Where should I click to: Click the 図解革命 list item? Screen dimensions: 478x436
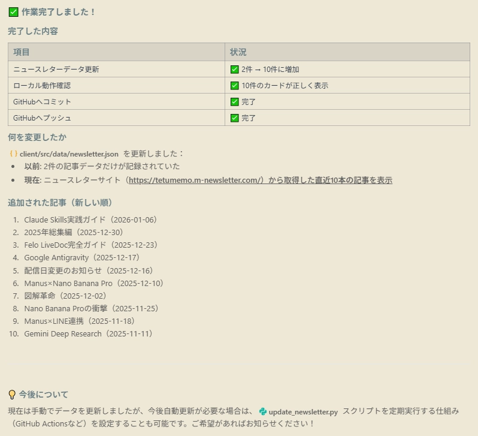coord(65,296)
